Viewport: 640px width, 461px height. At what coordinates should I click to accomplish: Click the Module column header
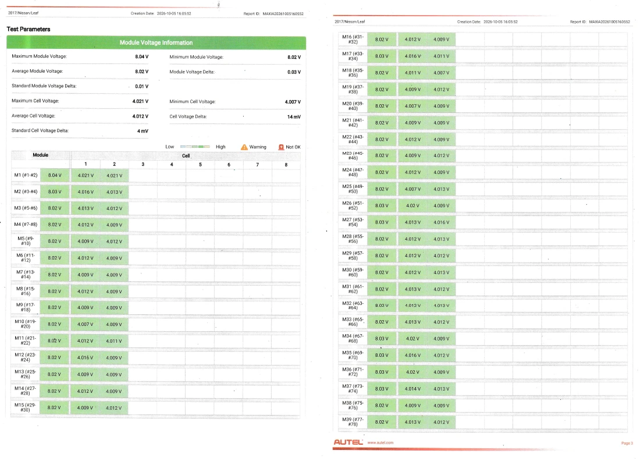[x=40, y=155]
